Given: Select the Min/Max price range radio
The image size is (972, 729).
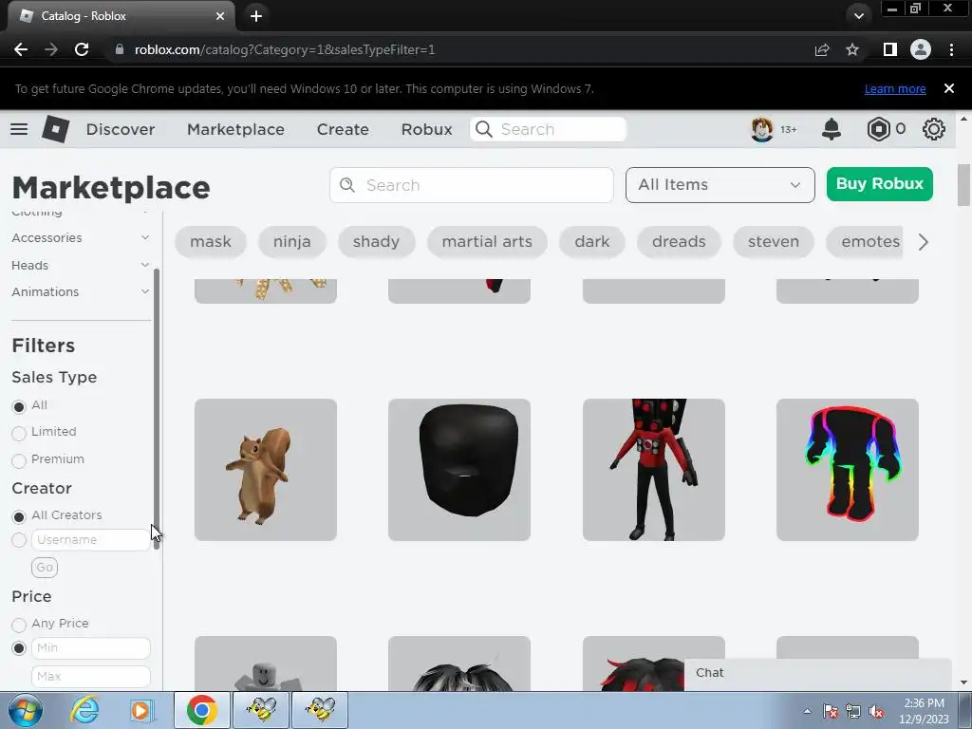Looking at the screenshot, I should [x=19, y=648].
